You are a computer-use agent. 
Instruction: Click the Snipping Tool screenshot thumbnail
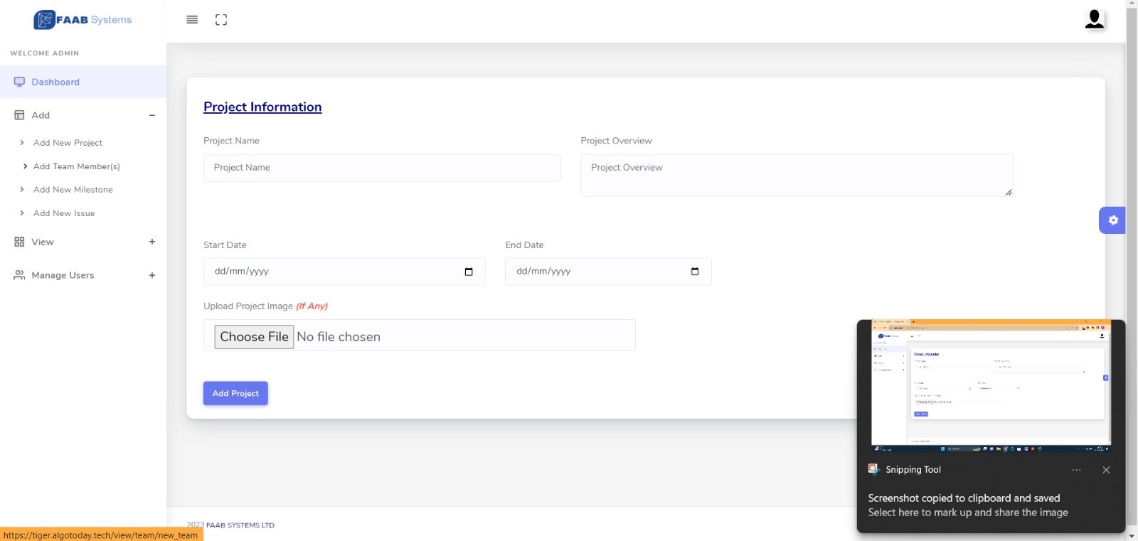991,386
